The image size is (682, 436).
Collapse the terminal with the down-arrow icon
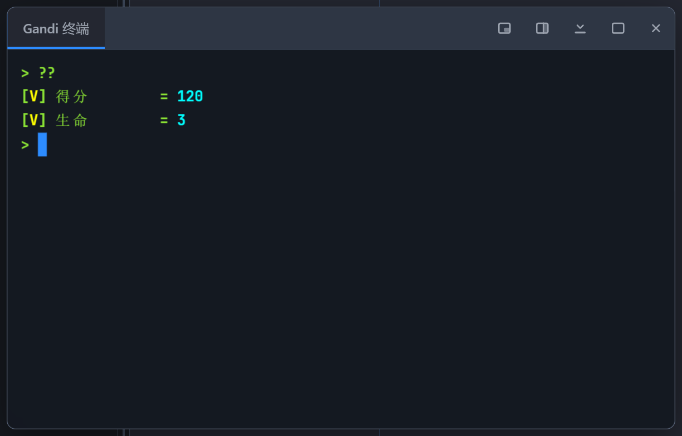[580, 28]
